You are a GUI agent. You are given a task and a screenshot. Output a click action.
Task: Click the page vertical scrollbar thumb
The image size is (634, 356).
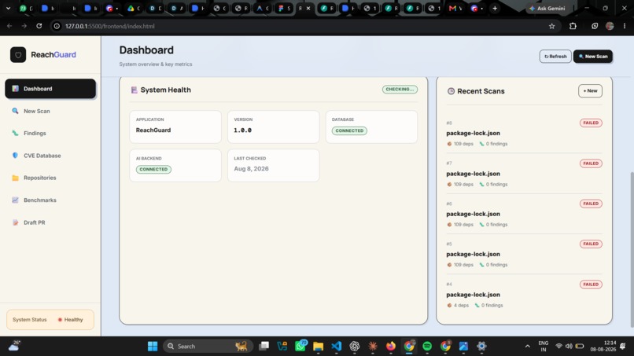coord(632,249)
